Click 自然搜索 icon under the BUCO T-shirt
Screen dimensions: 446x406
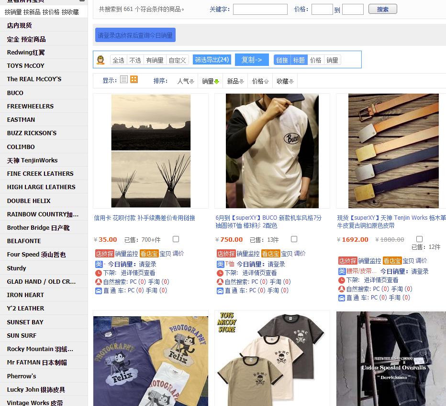click(x=220, y=282)
